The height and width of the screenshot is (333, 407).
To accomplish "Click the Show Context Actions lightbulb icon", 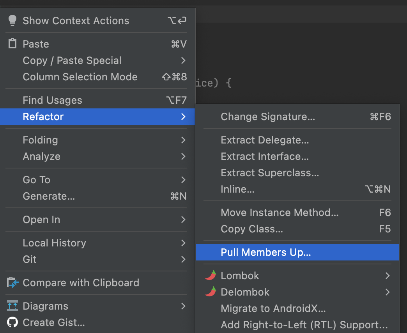I will click(12, 20).
